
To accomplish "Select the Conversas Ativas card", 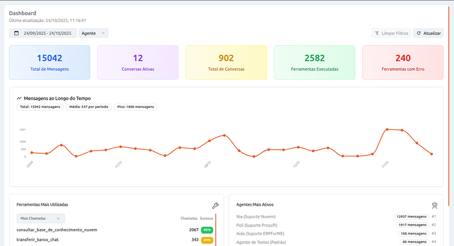I will click(138, 62).
